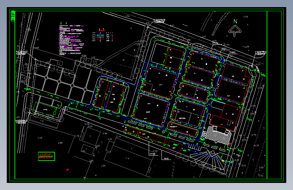Click the coordinate callout at the top road corner
Viewport: 293px width, 190px height.
160,21
